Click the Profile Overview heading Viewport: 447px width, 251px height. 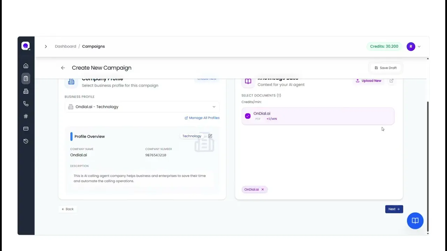click(x=89, y=136)
